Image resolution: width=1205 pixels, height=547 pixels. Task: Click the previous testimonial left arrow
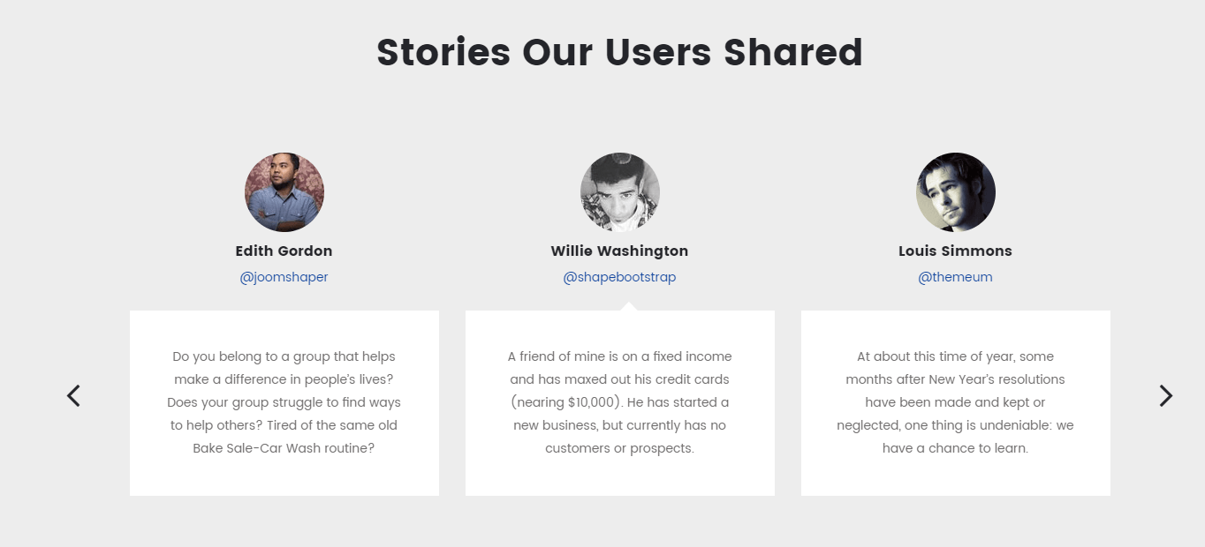tap(73, 396)
